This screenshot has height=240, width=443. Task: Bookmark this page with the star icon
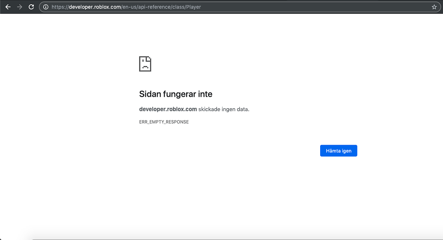[x=434, y=7]
